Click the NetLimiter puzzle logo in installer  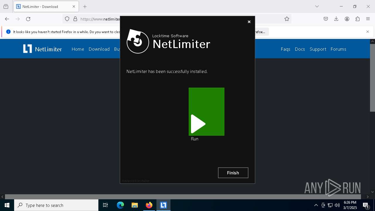click(x=138, y=41)
